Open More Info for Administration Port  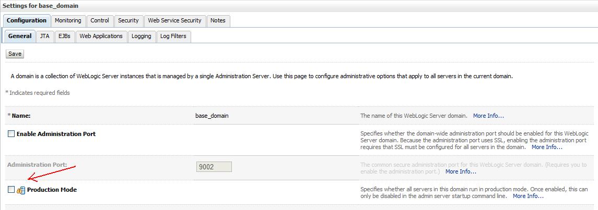click(x=461, y=171)
